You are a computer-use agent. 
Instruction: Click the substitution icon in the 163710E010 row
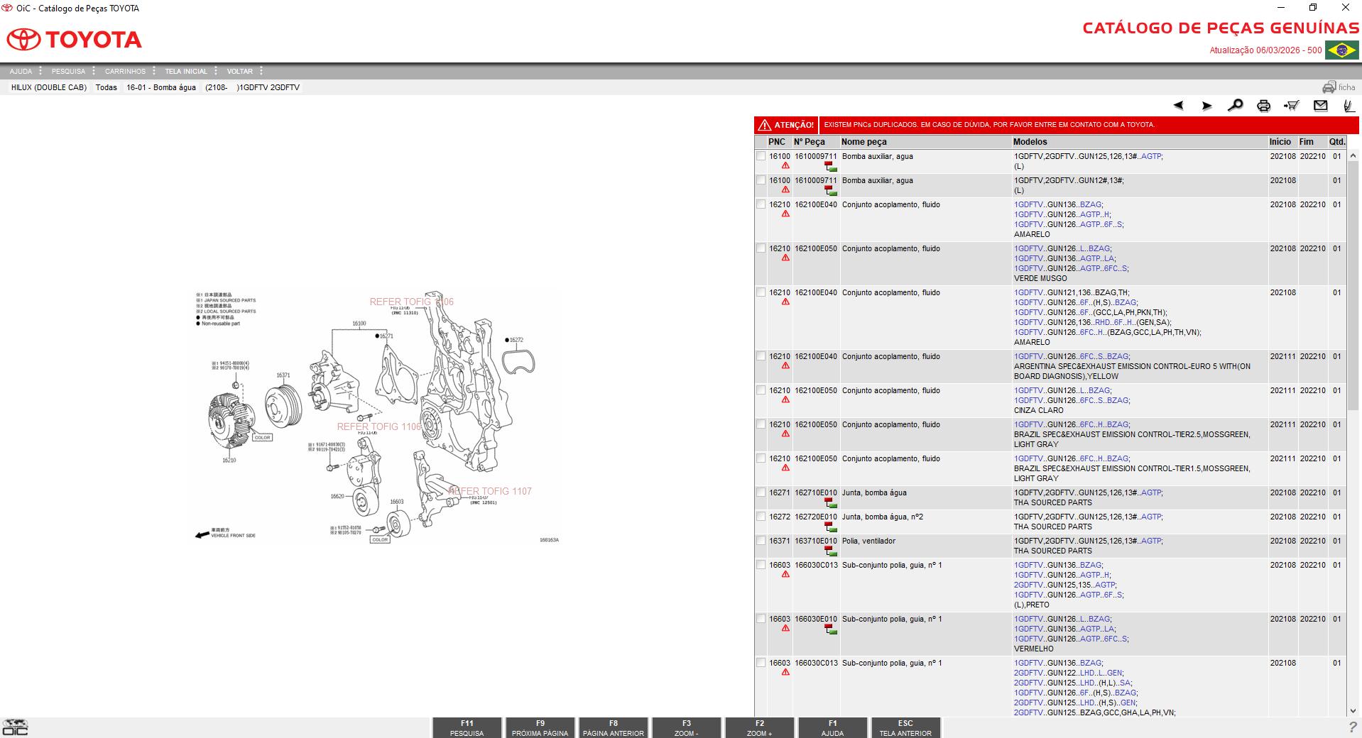point(830,551)
